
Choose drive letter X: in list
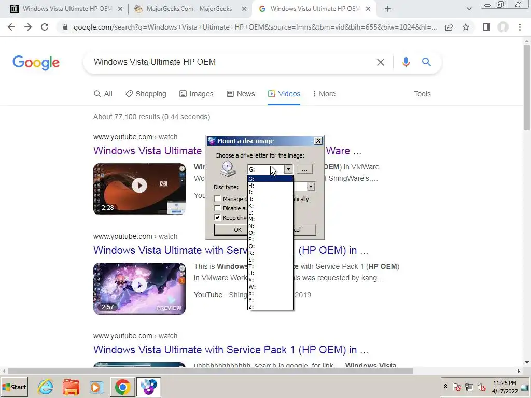(270, 293)
